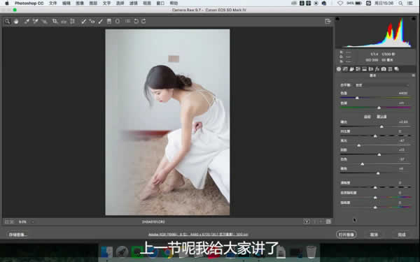Open the Camera Calibration panel tab
This screenshot has width=420, height=262.
pos(384,69)
